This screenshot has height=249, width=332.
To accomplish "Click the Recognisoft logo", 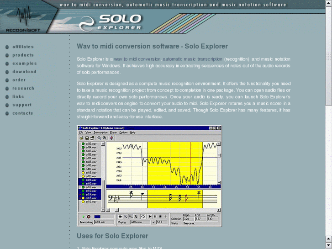I will click(23, 19).
